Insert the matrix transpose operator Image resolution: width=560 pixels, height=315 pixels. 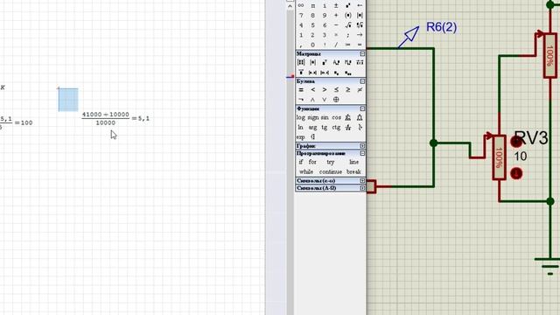[x=325, y=62]
